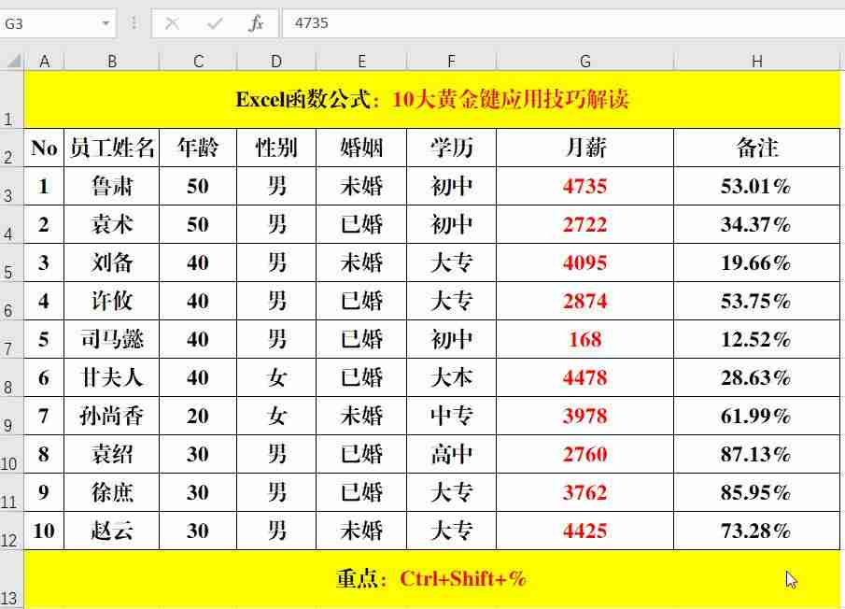
Task: Click the cell with name '袁绍'
Action: [111, 454]
